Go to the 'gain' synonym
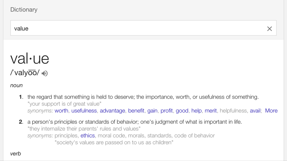 coord(152,111)
